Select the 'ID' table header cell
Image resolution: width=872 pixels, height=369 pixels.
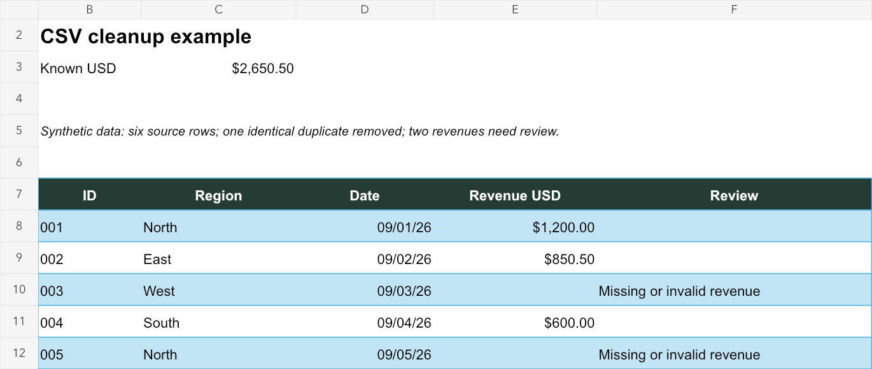(x=90, y=194)
